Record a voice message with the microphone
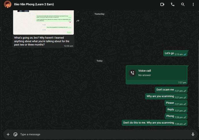This screenshot has height=140, width=199. pyautogui.click(x=193, y=134)
